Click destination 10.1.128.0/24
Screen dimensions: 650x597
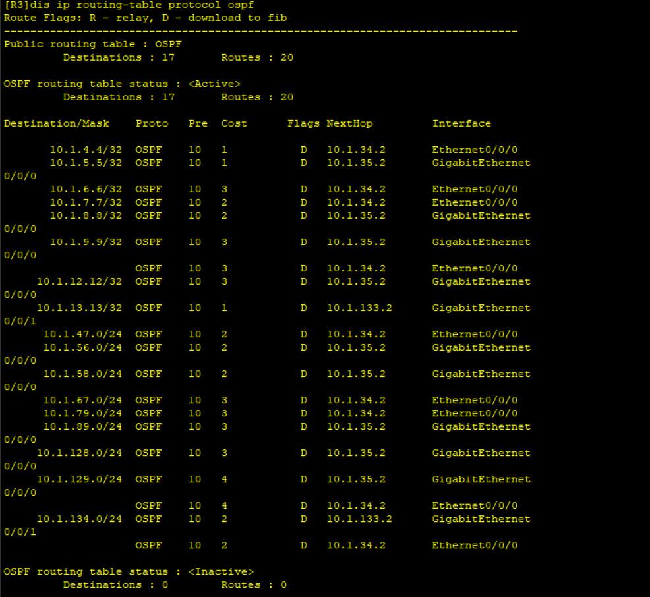[x=80, y=453]
